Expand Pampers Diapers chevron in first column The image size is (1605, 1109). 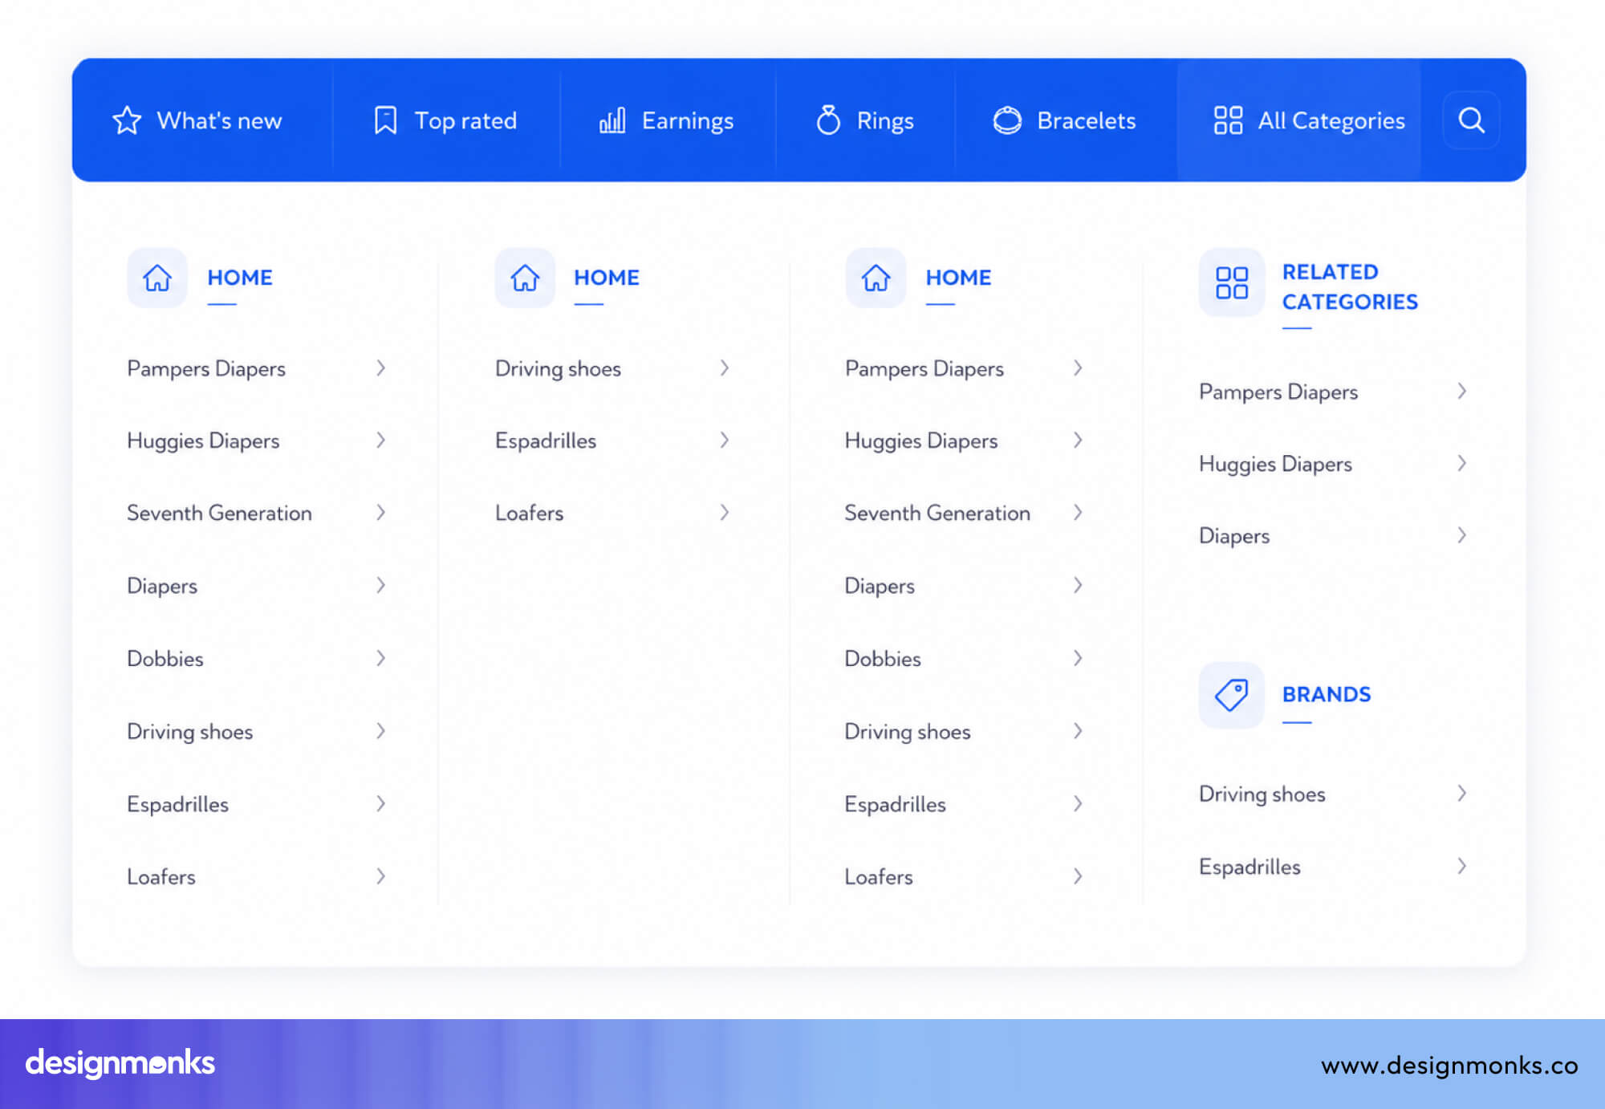pos(381,368)
